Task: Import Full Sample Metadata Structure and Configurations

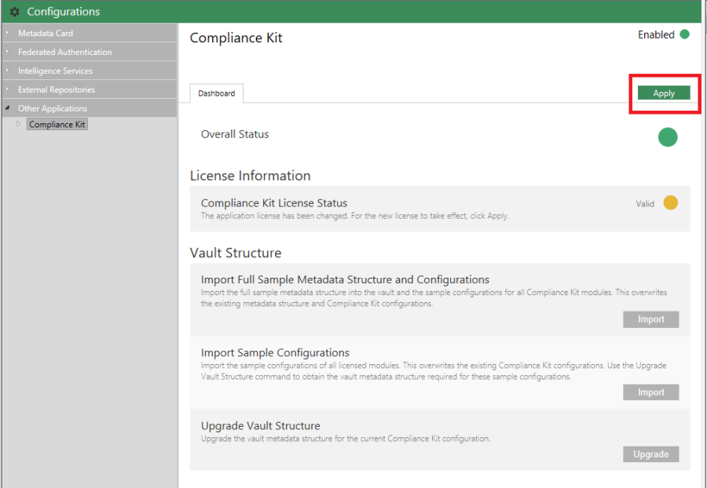Action: click(650, 319)
